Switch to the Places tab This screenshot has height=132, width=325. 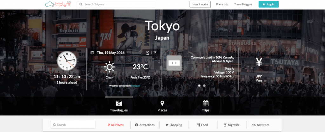pyautogui.click(x=162, y=106)
